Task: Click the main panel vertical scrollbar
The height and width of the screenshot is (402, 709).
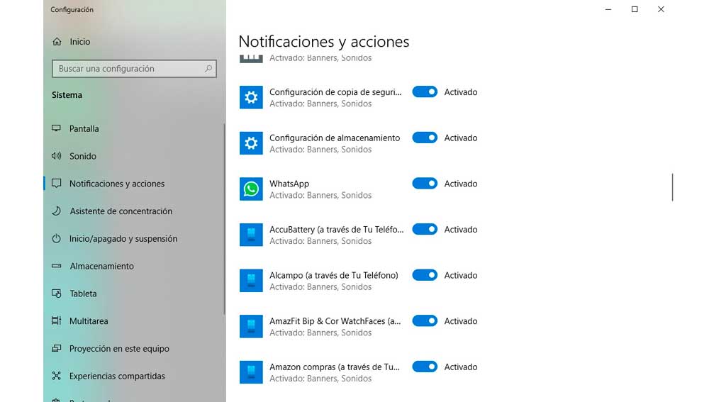Action: point(672,187)
